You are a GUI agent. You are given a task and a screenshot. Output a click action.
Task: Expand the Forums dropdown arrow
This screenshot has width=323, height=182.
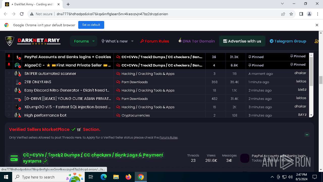pyautogui.click(x=93, y=41)
